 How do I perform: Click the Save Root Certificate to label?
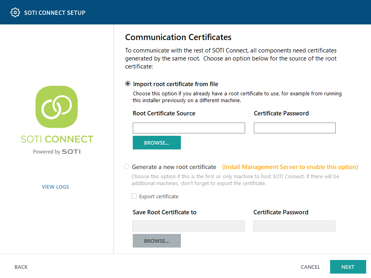(164, 212)
